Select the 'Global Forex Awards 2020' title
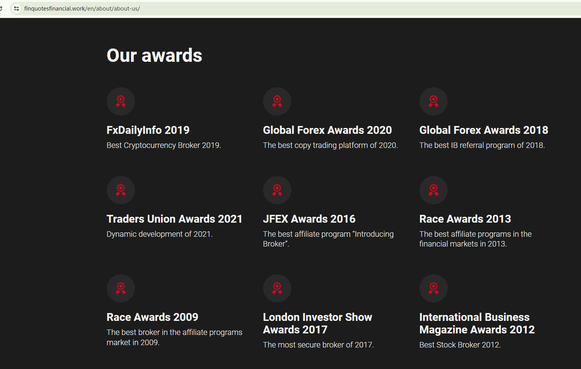The width and height of the screenshot is (581, 369). (x=328, y=130)
